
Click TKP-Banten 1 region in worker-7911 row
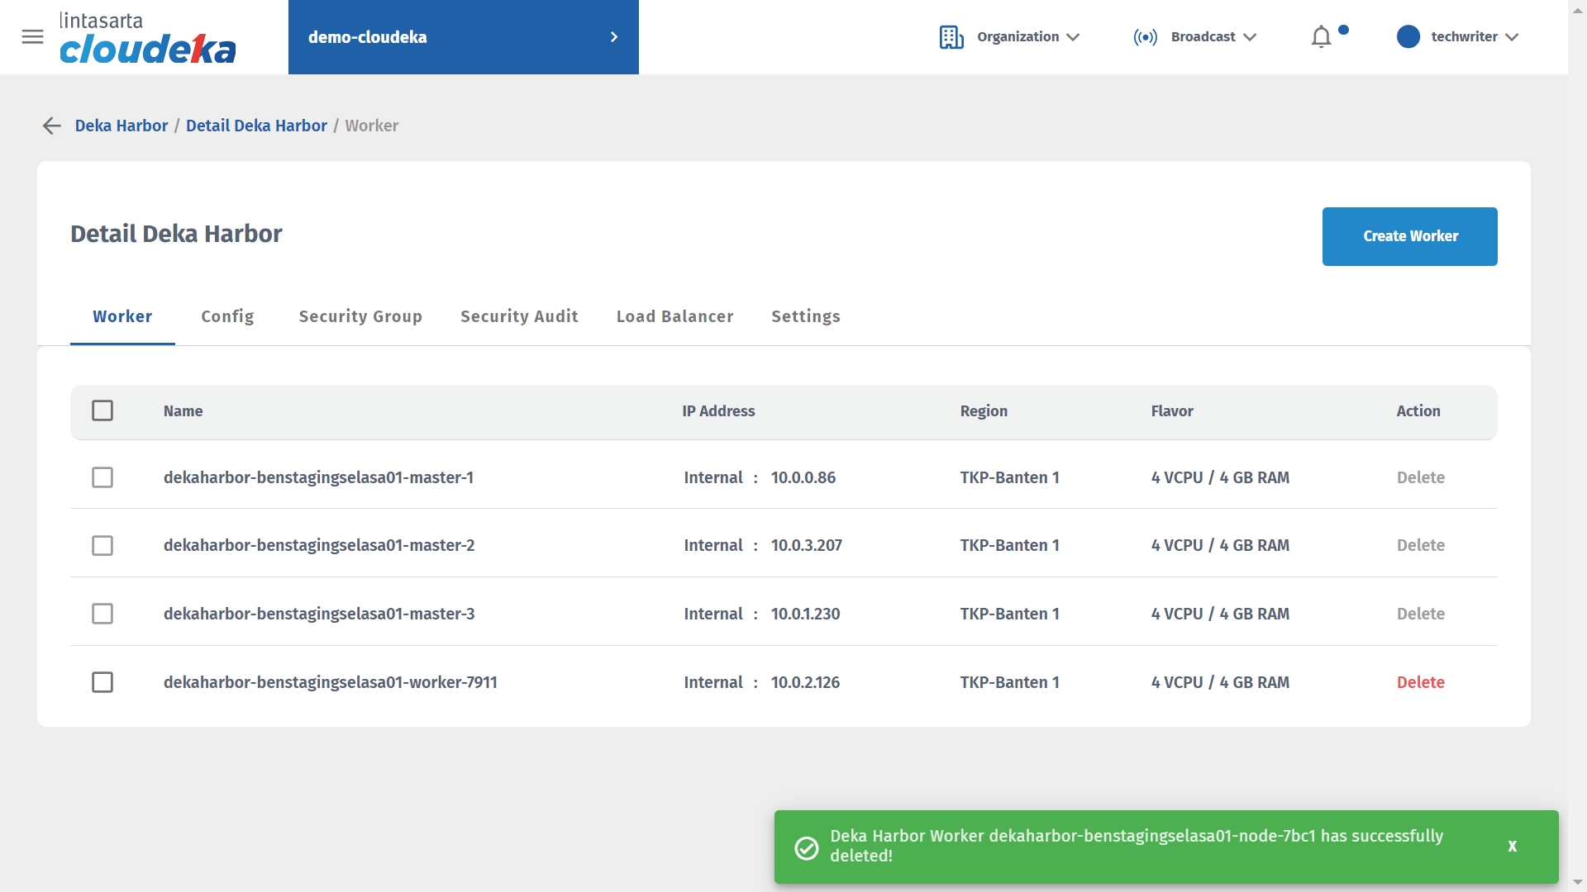(1009, 682)
